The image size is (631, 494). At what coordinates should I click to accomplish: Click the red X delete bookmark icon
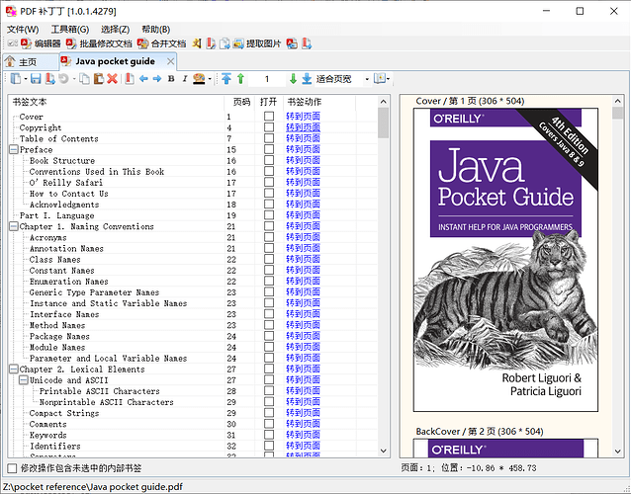coord(113,78)
